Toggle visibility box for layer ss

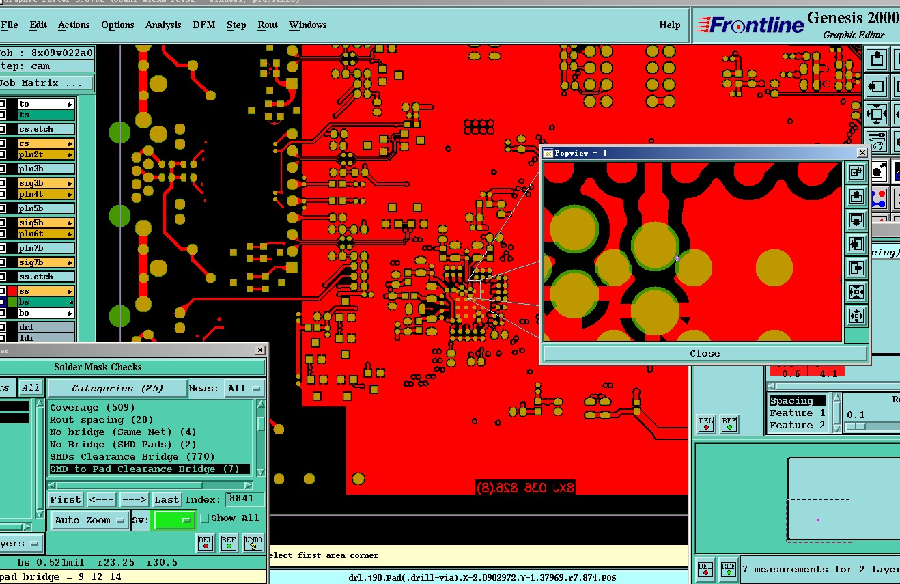click(2, 291)
